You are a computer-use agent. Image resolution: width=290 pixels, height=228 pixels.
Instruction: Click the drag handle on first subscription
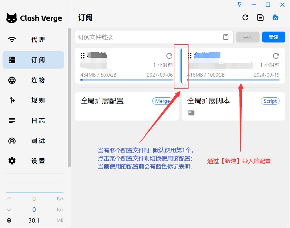[x=83, y=56]
